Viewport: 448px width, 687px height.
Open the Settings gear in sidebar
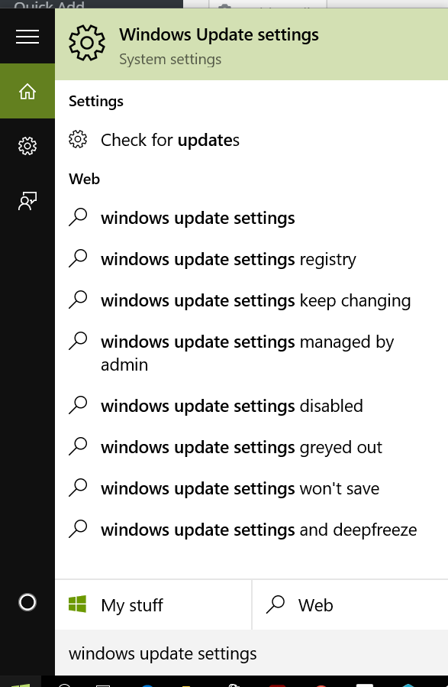[27, 146]
